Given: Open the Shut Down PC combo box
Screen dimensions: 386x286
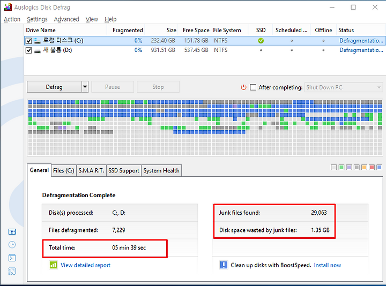Looking at the screenshot, I should pyautogui.click(x=344, y=87).
